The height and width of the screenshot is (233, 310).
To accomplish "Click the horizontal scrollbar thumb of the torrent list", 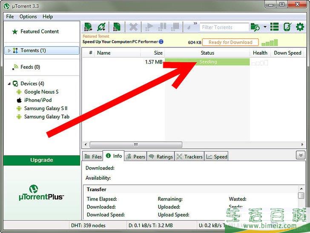I will coord(136,144).
